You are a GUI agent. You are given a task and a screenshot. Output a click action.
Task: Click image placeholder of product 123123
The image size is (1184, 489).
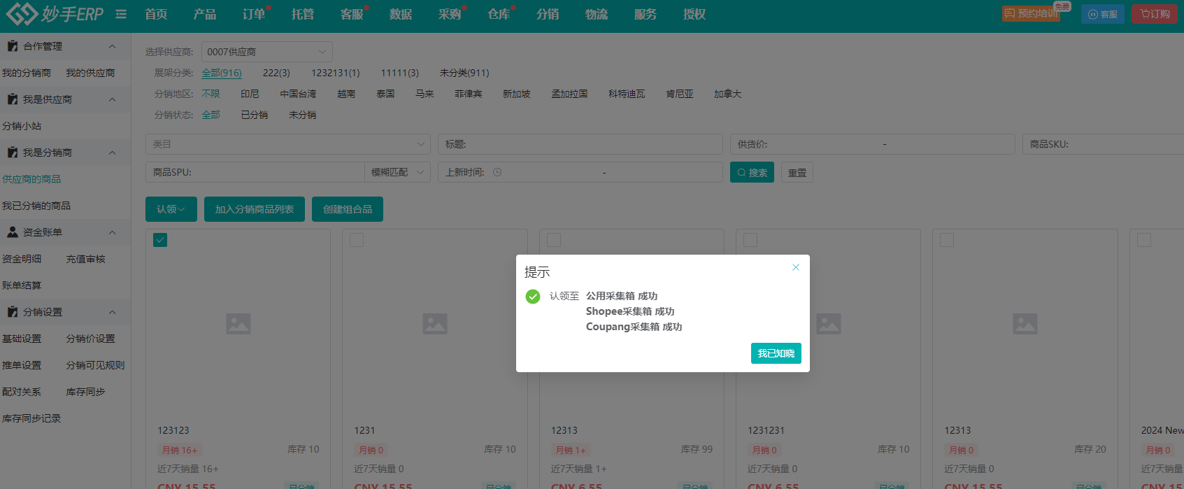238,324
